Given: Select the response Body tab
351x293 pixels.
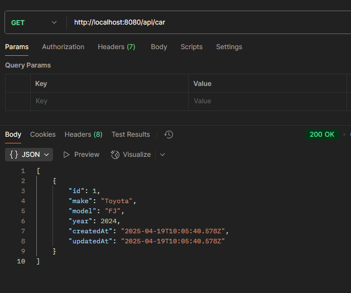Looking at the screenshot, I should [x=13, y=135].
